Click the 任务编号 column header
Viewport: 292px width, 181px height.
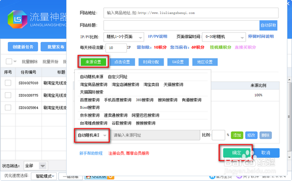(28, 72)
